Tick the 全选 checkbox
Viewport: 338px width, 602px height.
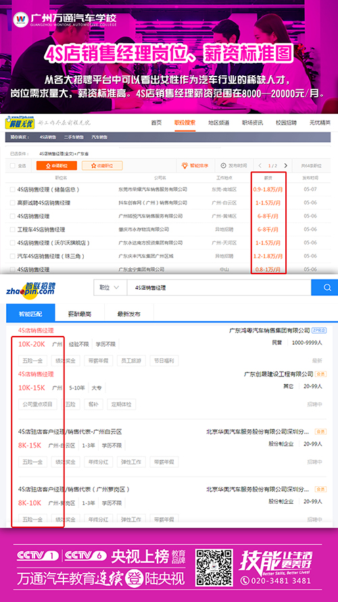[x=13, y=166]
